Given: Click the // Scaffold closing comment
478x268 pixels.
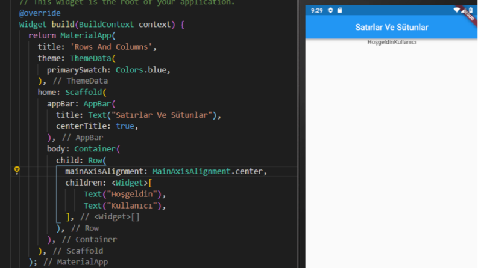Looking at the screenshot, I should pyautogui.click(x=78, y=251).
